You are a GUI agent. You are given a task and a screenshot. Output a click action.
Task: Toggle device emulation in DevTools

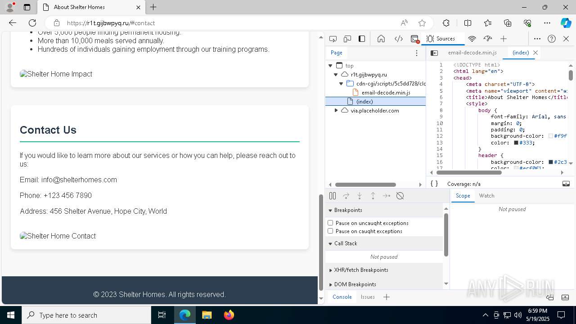[x=347, y=39]
